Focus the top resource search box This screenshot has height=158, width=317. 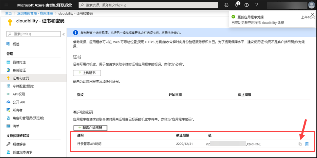click(148, 5)
